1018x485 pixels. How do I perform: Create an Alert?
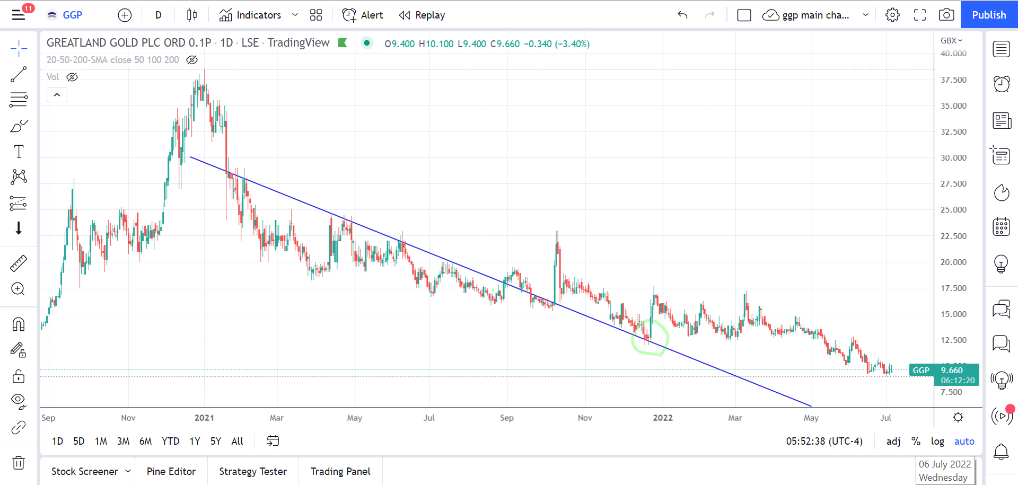[x=363, y=15]
